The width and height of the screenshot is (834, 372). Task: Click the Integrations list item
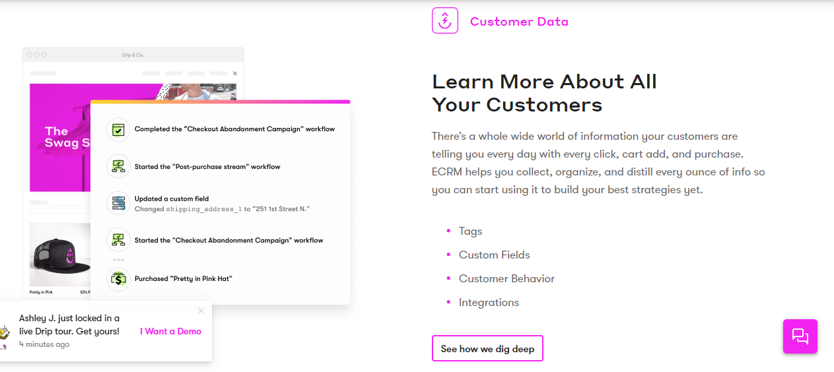coord(489,302)
